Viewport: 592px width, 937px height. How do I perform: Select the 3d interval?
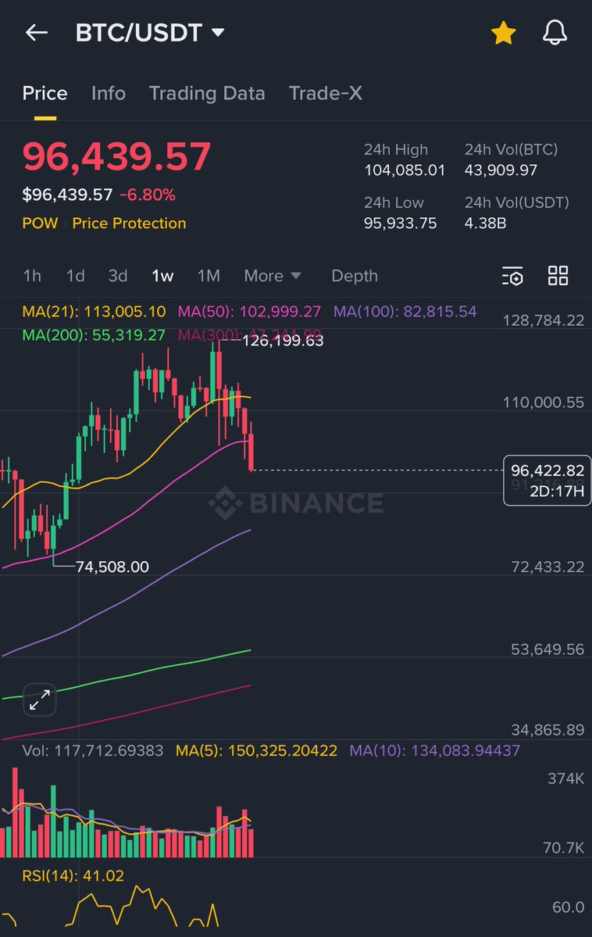coord(118,276)
